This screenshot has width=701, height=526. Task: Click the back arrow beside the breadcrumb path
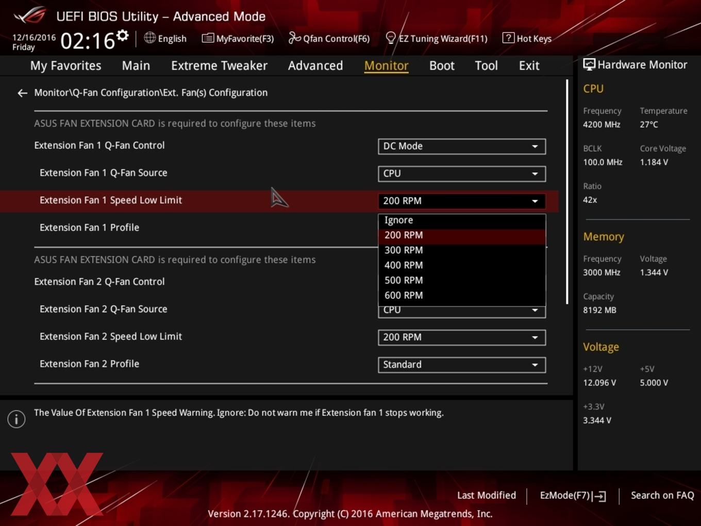pyautogui.click(x=22, y=93)
